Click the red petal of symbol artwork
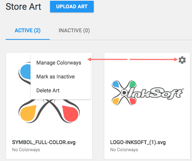The width and height of the screenshot is (192, 161). tap(71, 113)
